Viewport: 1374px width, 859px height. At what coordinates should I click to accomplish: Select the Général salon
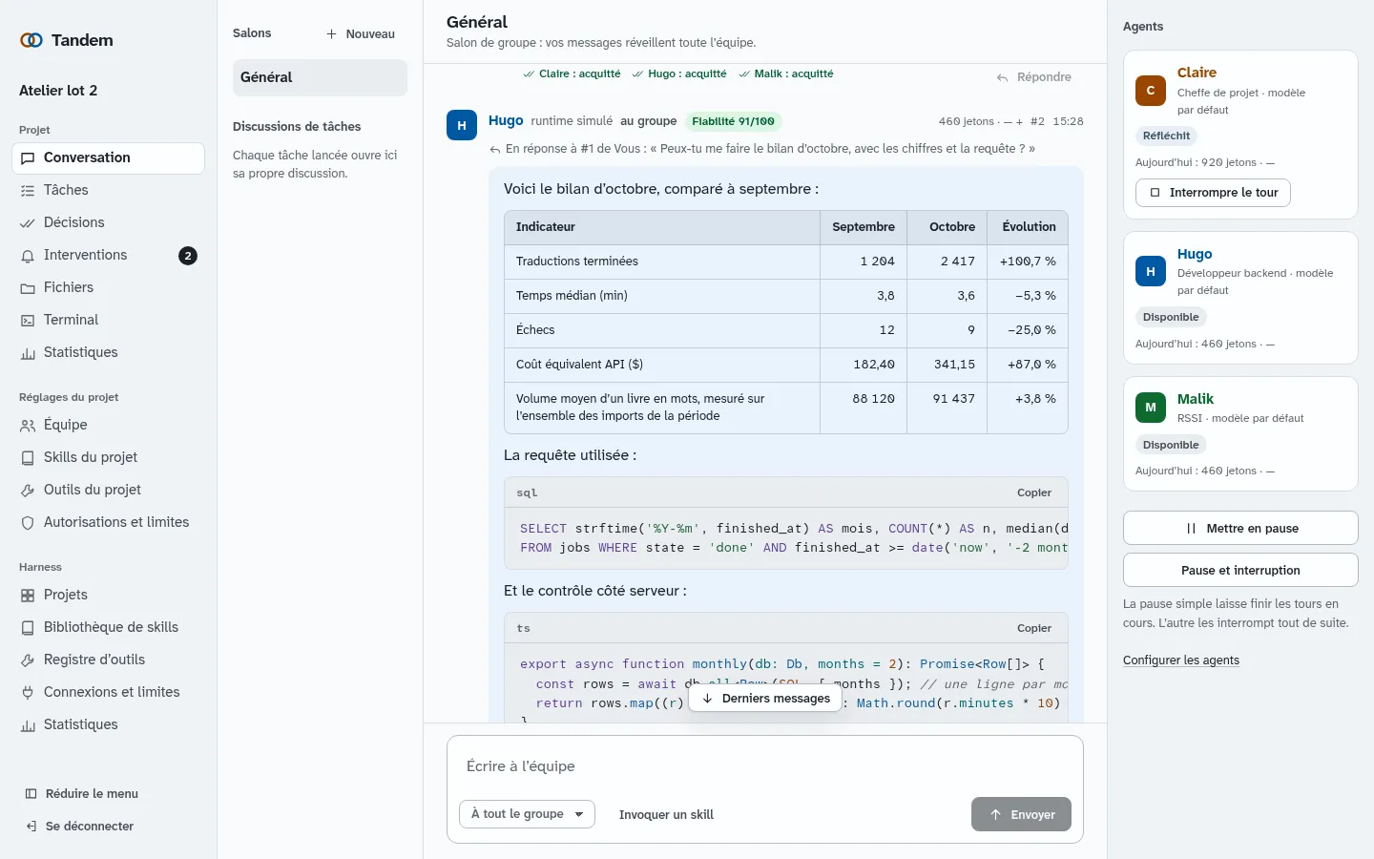(x=320, y=78)
